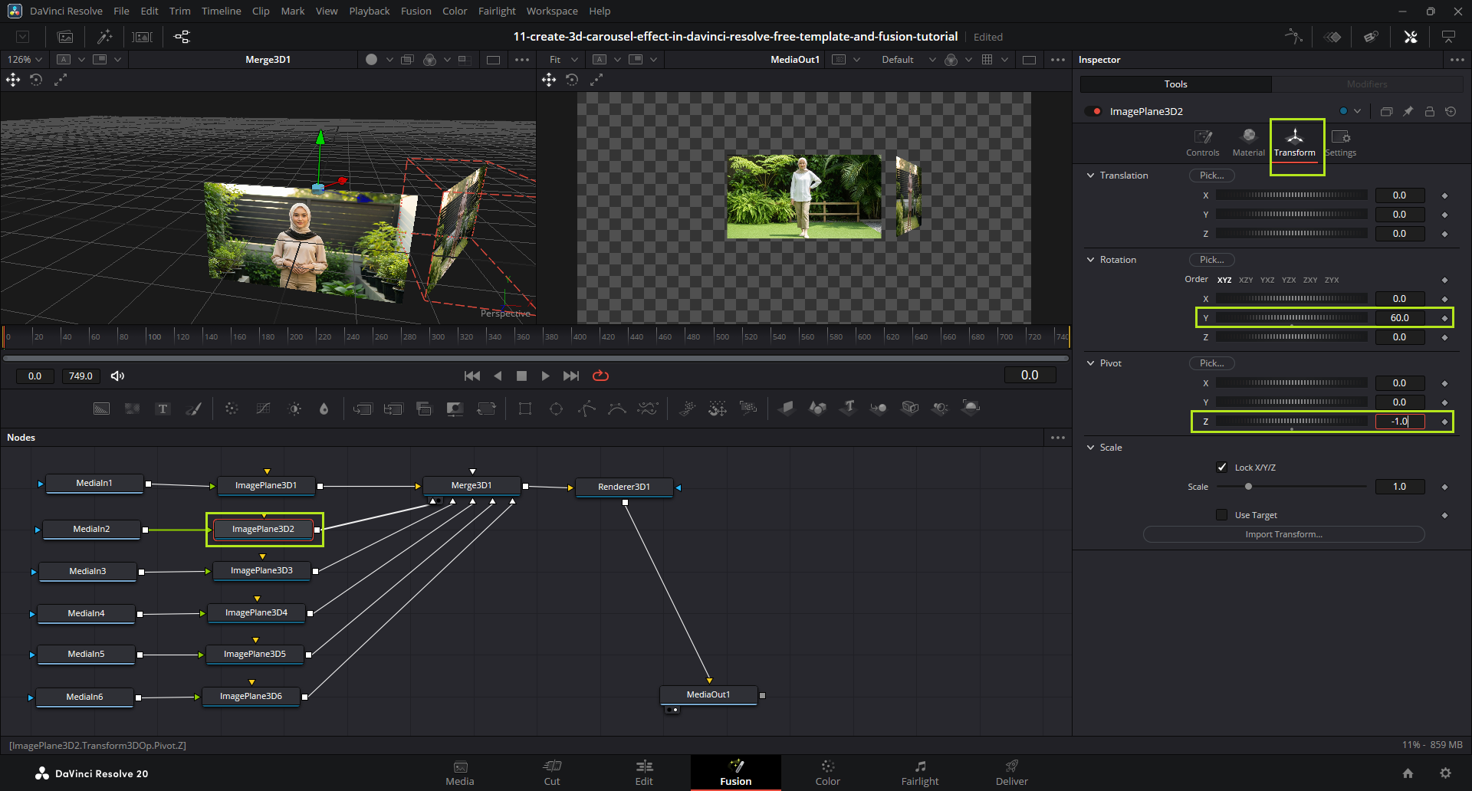Click the loop playback icon
This screenshot has height=791, width=1472.
tap(600, 376)
